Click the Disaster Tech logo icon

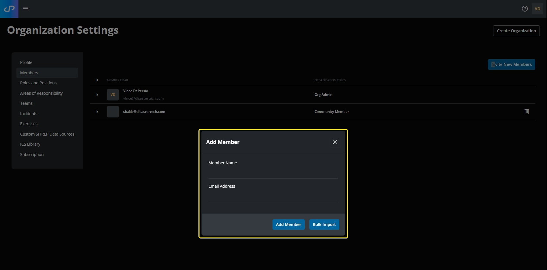9,9
